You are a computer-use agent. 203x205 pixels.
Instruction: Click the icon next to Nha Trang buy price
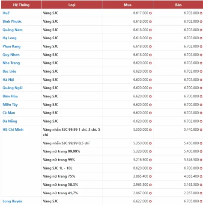[150, 63]
